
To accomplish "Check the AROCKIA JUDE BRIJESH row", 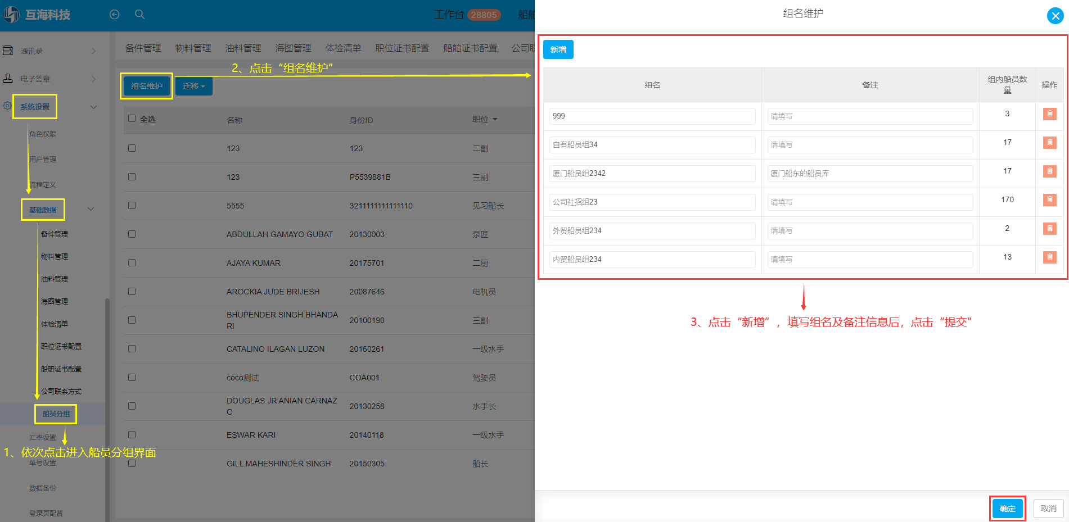I will (132, 291).
